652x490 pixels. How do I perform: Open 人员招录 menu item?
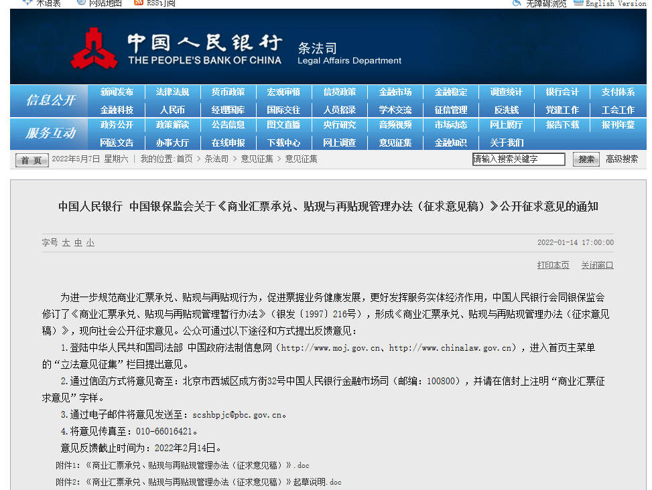click(x=340, y=110)
